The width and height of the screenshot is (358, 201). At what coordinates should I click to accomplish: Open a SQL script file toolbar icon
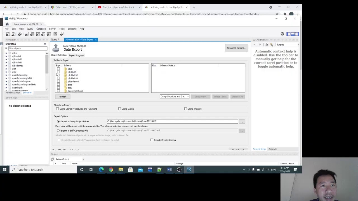coord(13,34)
